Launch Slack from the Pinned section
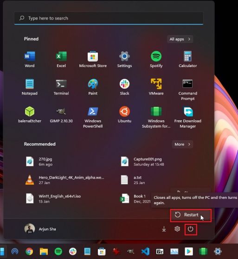This screenshot has height=259, width=238. pos(124,87)
